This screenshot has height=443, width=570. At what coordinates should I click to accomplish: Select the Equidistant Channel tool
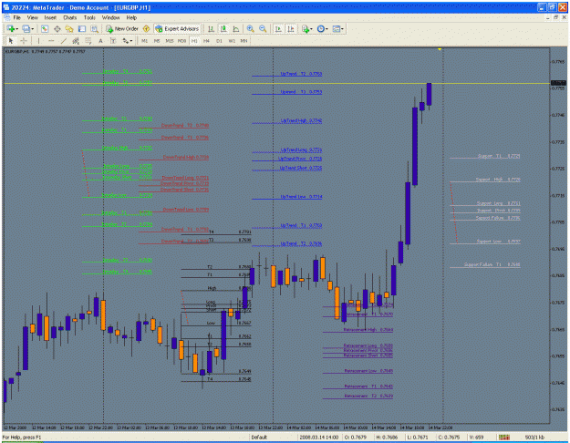[76, 41]
